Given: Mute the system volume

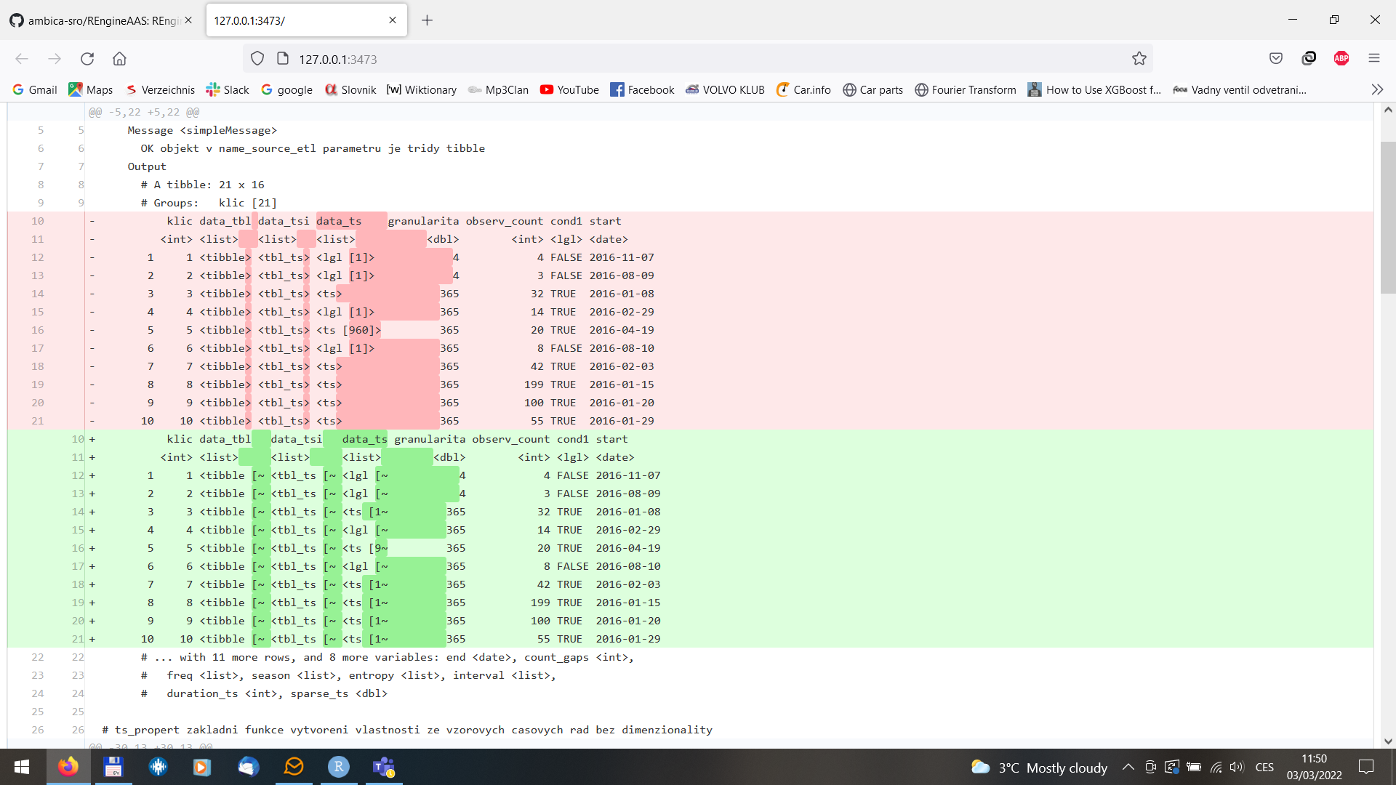Looking at the screenshot, I should (x=1236, y=768).
